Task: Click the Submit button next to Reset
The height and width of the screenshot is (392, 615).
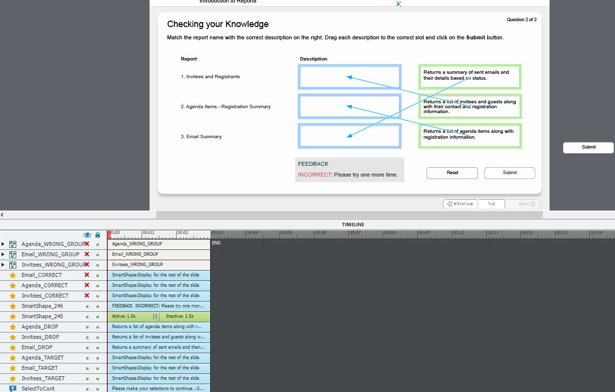Action: [510, 173]
